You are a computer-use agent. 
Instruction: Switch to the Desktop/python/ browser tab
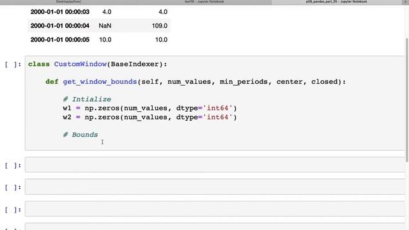click(68, 1)
